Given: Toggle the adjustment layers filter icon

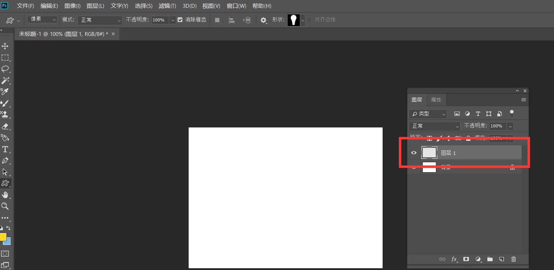Looking at the screenshot, I should pyautogui.click(x=467, y=114).
